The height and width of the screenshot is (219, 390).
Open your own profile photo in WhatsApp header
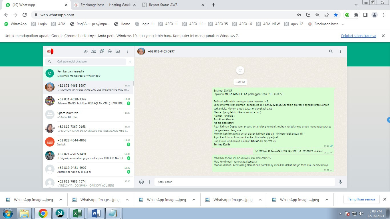(50, 51)
